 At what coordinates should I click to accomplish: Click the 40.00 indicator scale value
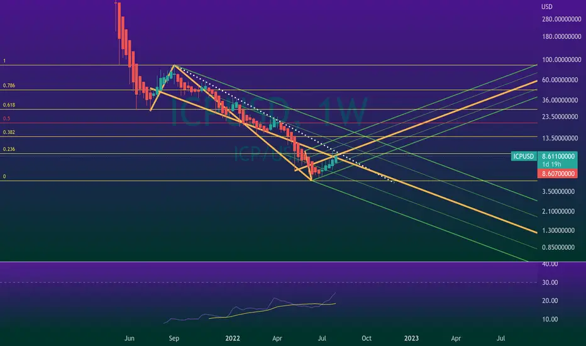[x=550, y=264]
